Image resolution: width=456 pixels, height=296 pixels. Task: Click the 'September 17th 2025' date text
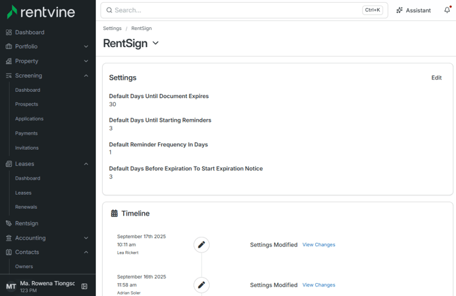[142, 236]
